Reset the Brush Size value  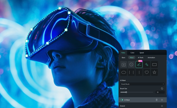pos(162,89)
